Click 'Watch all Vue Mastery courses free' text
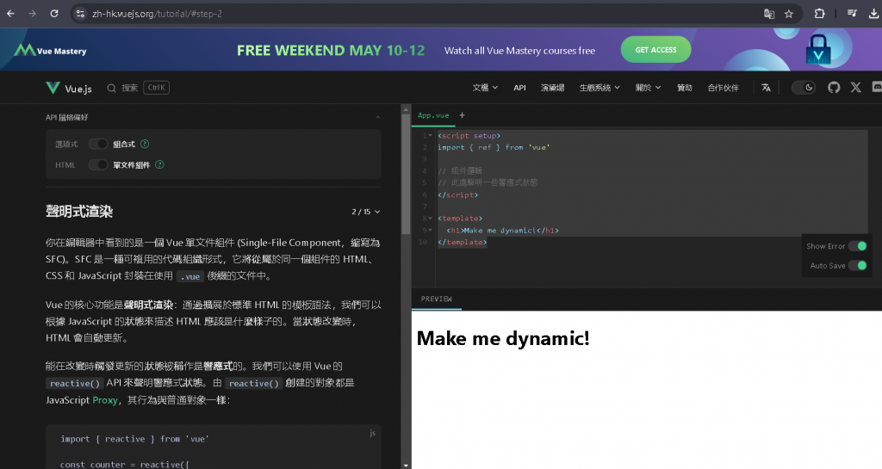The width and height of the screenshot is (882, 469). click(x=519, y=51)
